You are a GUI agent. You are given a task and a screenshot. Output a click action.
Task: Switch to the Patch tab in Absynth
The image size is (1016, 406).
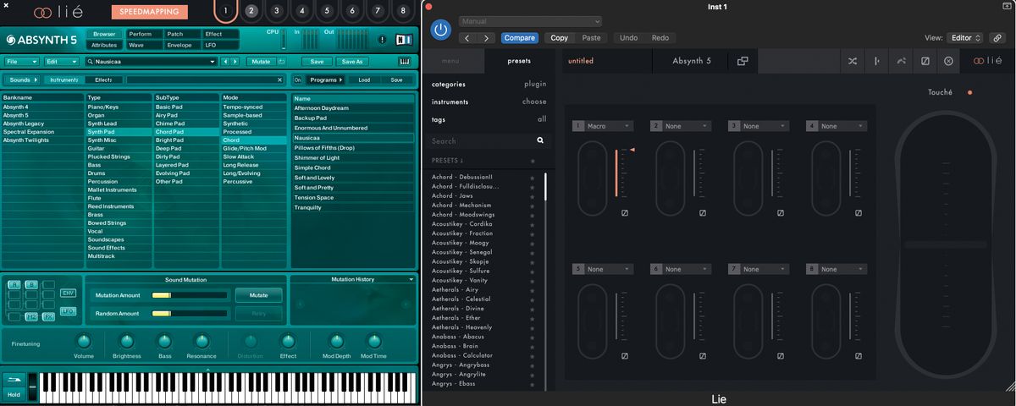click(x=177, y=35)
